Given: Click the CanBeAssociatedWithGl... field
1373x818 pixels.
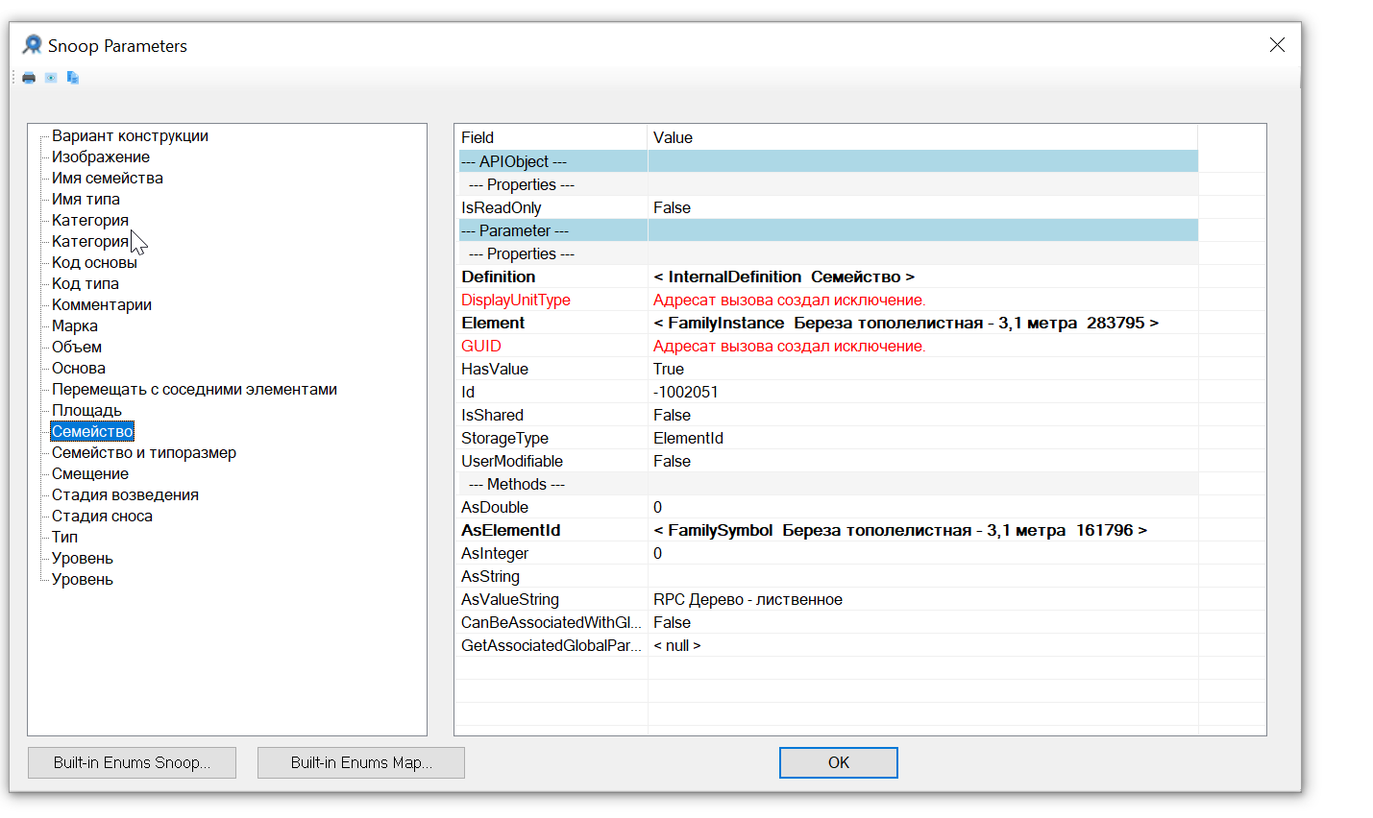Looking at the screenshot, I should point(552,622).
